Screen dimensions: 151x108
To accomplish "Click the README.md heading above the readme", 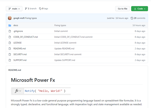I will coord(15,70).
